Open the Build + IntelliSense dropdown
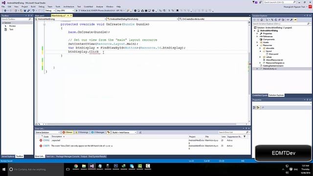 coord(124,132)
